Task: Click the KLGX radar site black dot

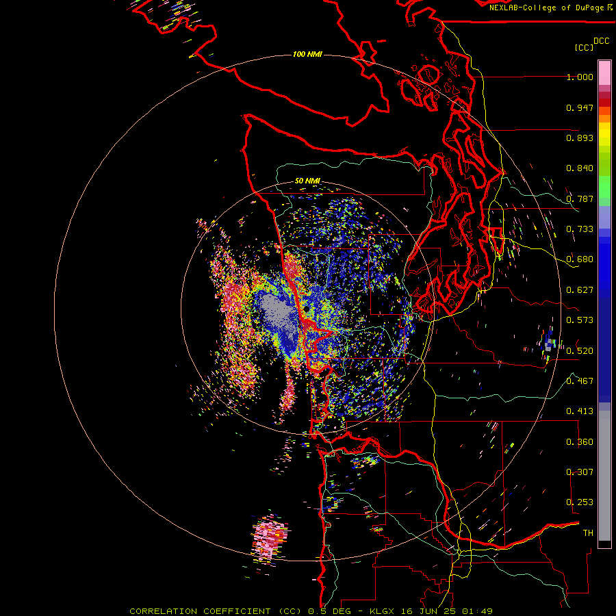Action: pyautogui.click(x=306, y=309)
